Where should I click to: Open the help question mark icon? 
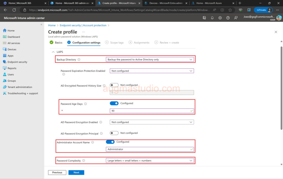pyautogui.click(x=228, y=18)
